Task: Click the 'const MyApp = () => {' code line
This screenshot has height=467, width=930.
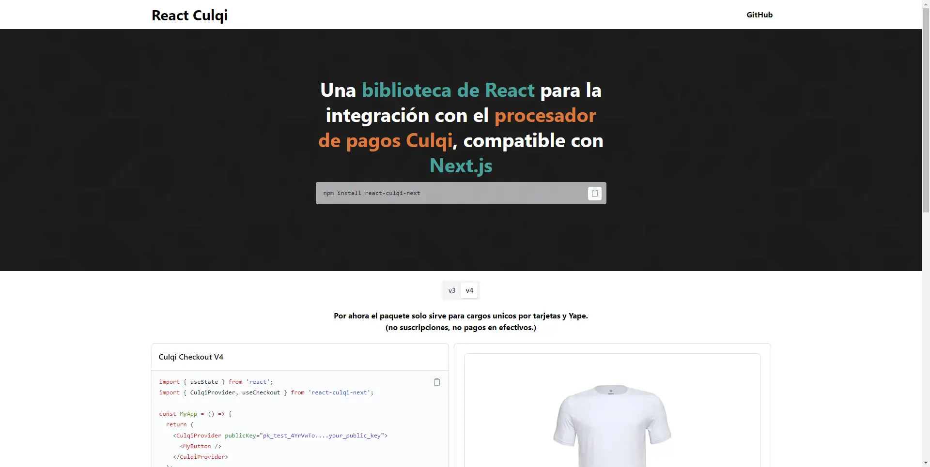Action: point(196,414)
